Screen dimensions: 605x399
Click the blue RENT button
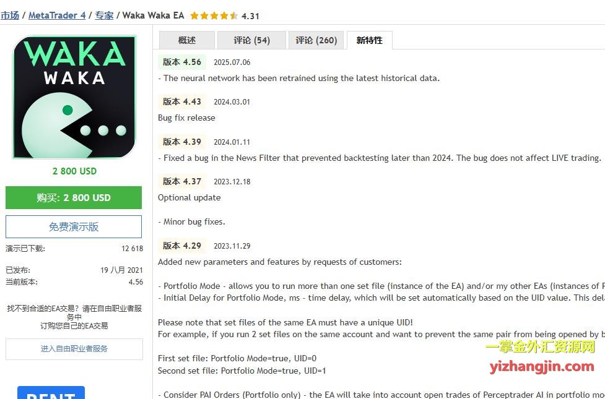51,393
